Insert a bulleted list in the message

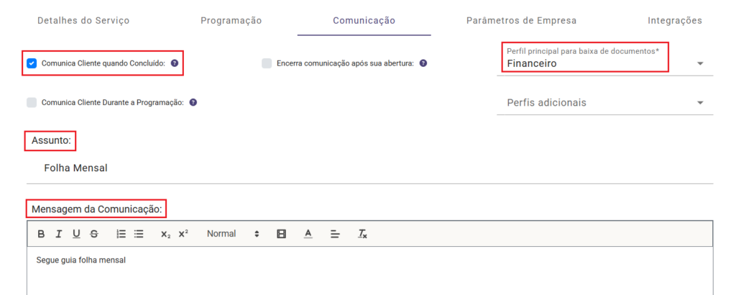coord(139,234)
